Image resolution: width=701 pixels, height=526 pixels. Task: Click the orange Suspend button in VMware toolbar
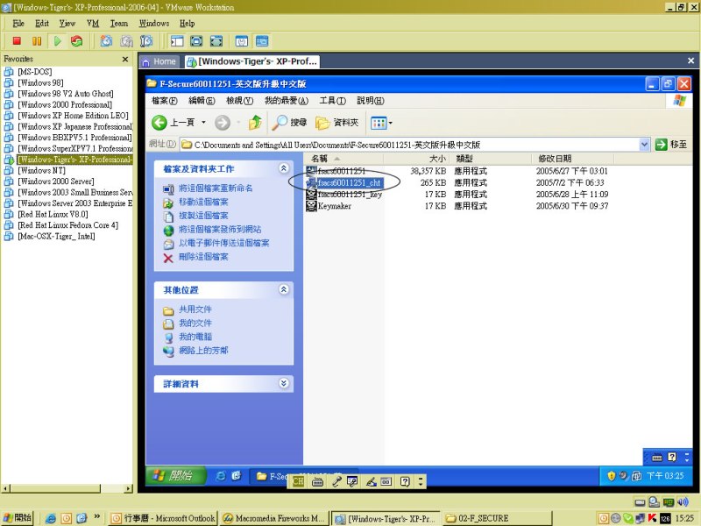pyautogui.click(x=37, y=41)
